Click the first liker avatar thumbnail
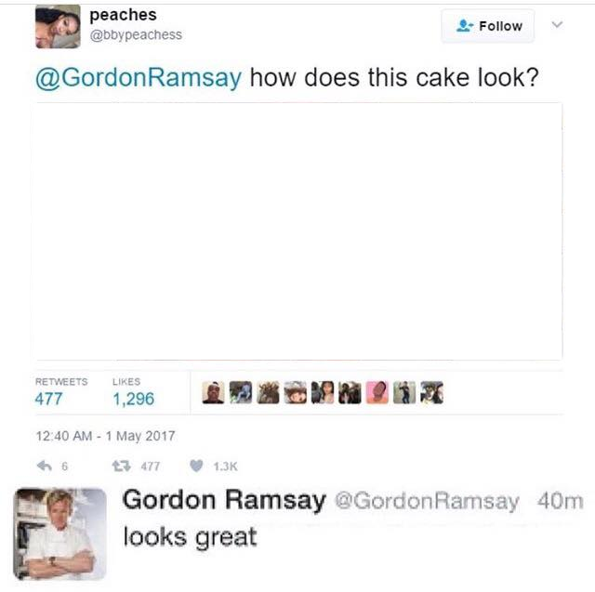Screen dimensions: 595x592 pyautogui.click(x=213, y=392)
